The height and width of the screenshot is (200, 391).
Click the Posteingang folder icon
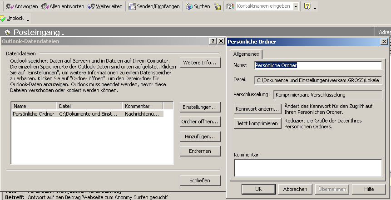click(8, 32)
